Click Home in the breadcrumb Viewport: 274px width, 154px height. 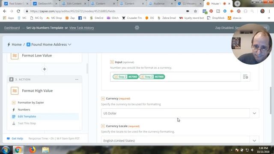tap(17, 44)
